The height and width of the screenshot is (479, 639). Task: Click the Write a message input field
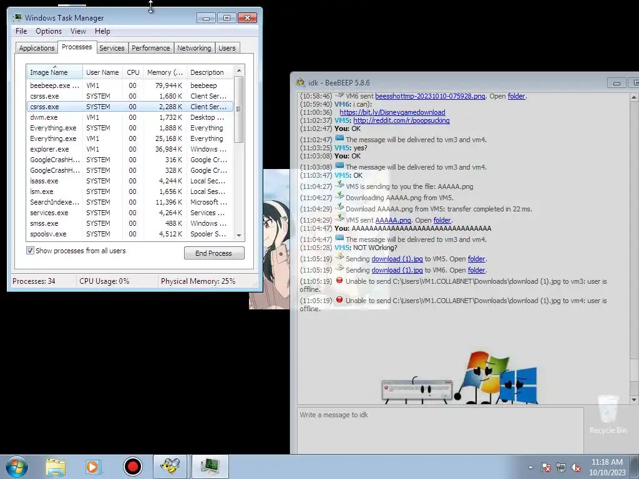tap(440, 430)
